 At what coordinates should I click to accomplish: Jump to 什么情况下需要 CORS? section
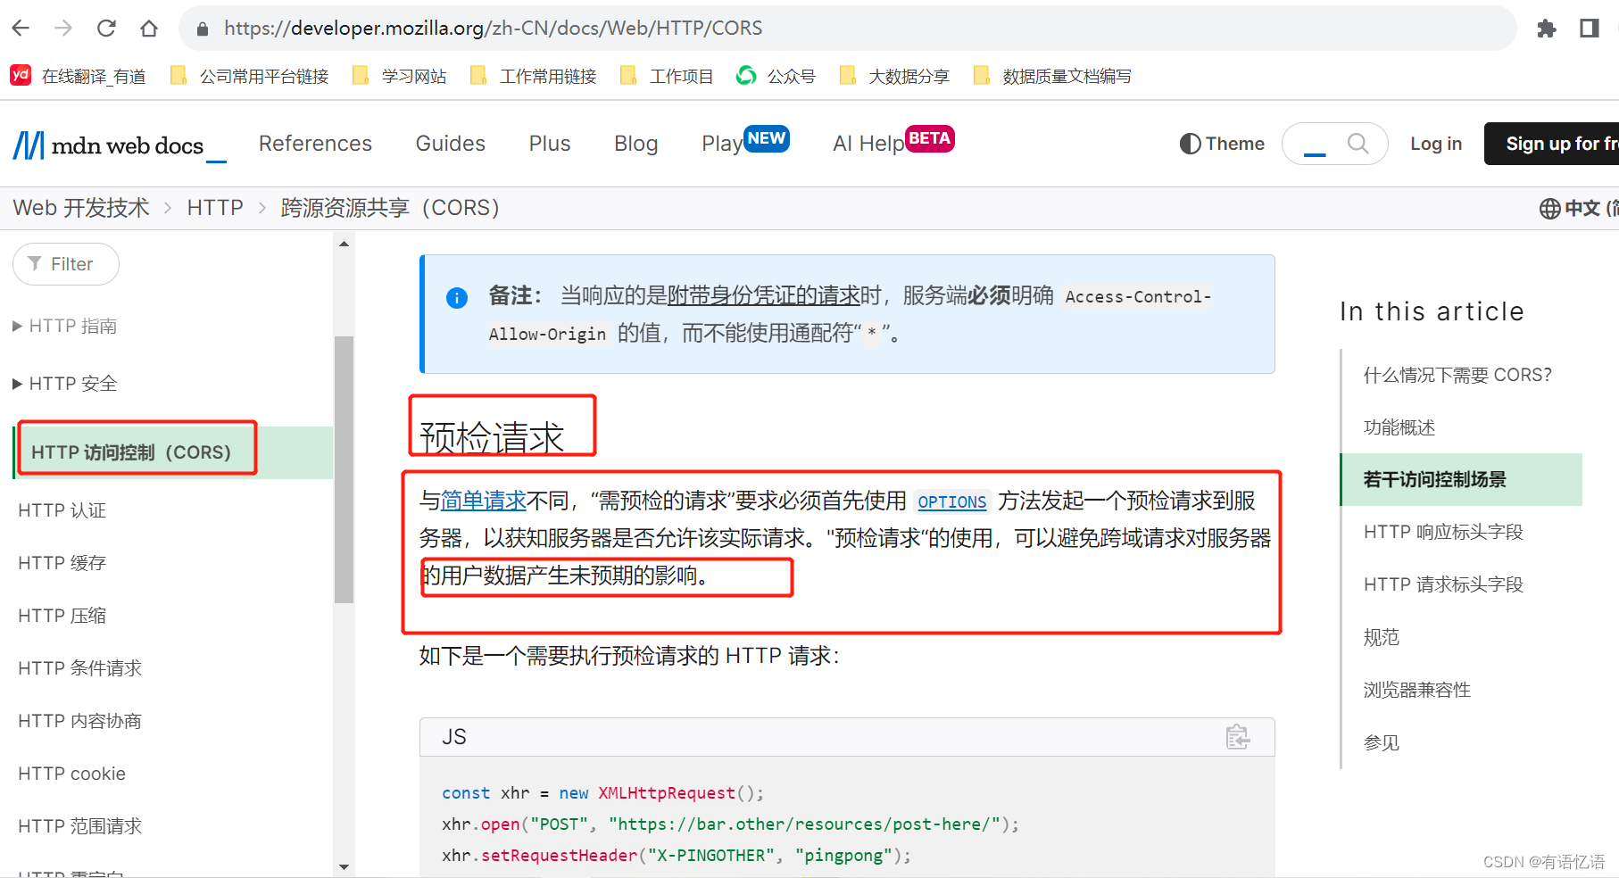coord(1458,375)
